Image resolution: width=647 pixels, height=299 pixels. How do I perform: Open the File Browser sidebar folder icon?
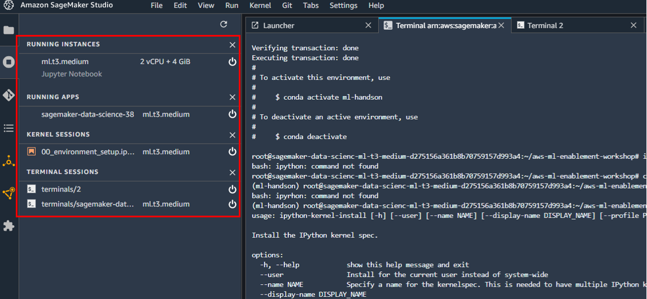tap(8, 30)
